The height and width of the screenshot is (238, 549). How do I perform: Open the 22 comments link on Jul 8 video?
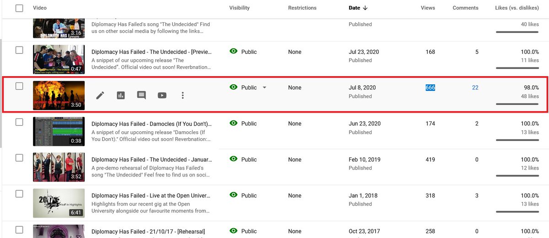click(475, 88)
